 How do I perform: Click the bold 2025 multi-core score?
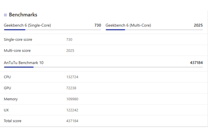coord(198,25)
